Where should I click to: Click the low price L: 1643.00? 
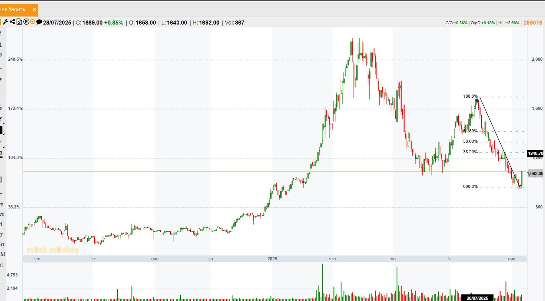174,23
